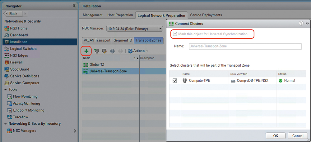Switch to Host Preparation tab
This screenshot has height=142, width=311.
120,15
